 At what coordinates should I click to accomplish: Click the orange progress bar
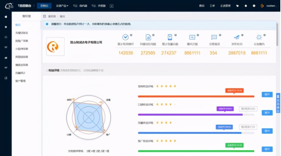(x=196, y=97)
